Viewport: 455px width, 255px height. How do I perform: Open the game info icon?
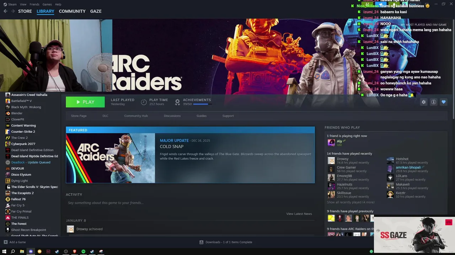pos(433,102)
